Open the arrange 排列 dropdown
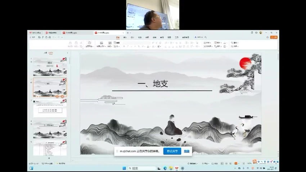Image resolution: width=306 pixels, height=172 pixels. 218,46
